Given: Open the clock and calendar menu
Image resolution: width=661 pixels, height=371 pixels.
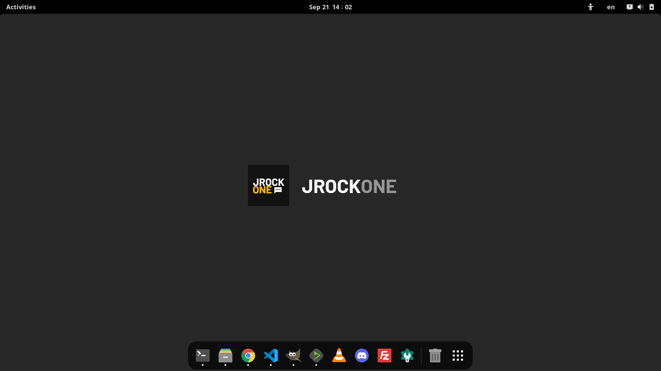Looking at the screenshot, I should 330,7.
